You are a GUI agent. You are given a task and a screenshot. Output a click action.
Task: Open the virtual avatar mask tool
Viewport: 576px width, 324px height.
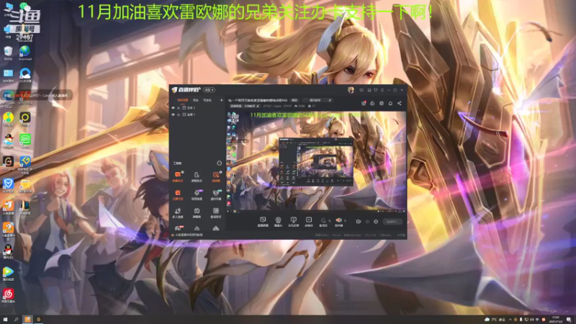click(x=216, y=194)
